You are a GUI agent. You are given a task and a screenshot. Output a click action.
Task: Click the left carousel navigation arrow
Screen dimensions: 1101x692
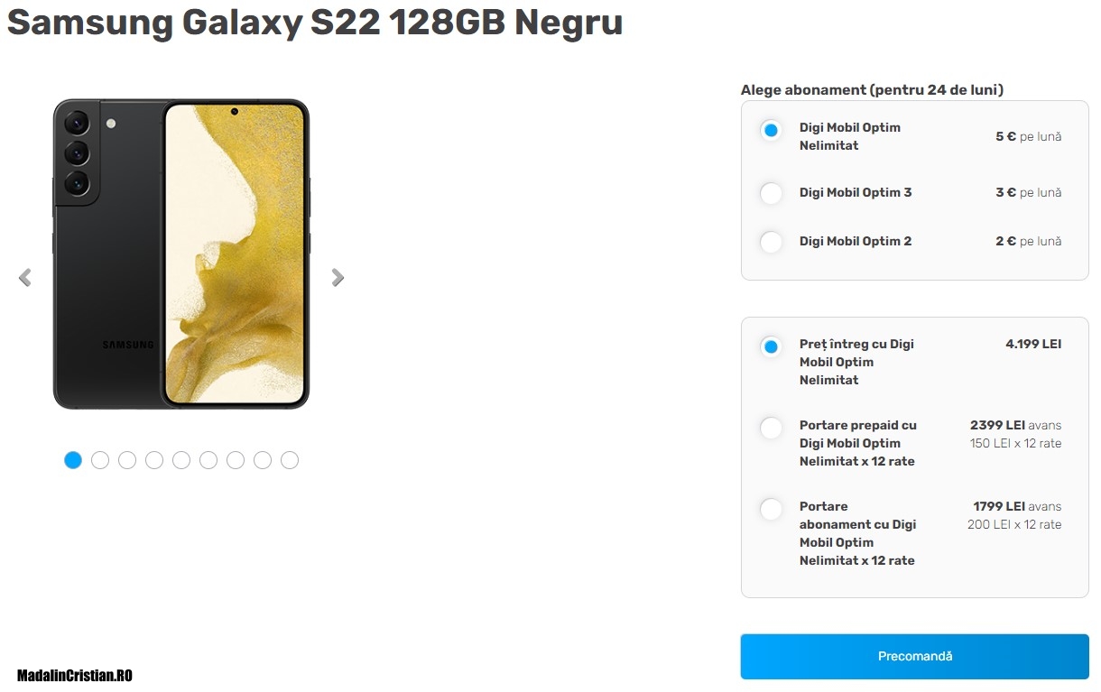pos(24,277)
